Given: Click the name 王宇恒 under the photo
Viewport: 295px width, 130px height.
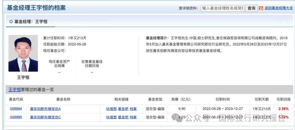Looking at the screenshot, I should click(x=23, y=77).
